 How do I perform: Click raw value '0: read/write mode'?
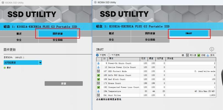[x=205, y=71]
